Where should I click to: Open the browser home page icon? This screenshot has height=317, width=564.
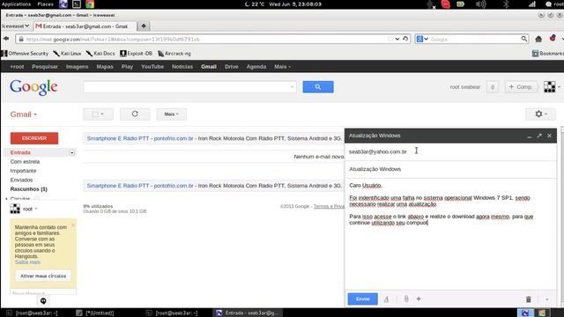point(538,39)
